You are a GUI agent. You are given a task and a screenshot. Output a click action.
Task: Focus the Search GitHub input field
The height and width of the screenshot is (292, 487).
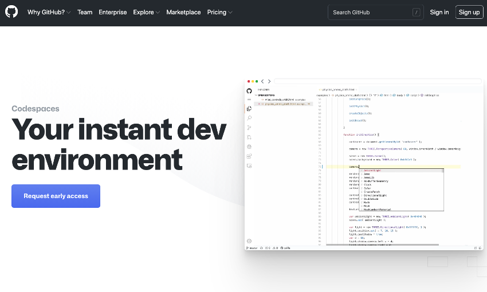click(375, 13)
